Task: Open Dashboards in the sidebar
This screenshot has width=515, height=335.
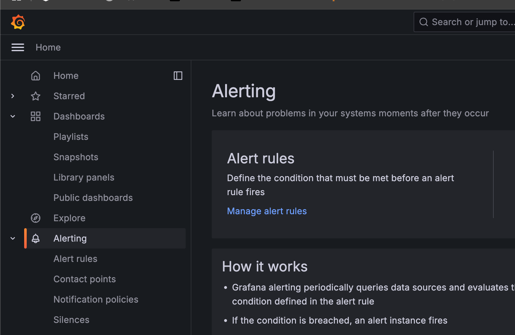Action: tap(79, 116)
